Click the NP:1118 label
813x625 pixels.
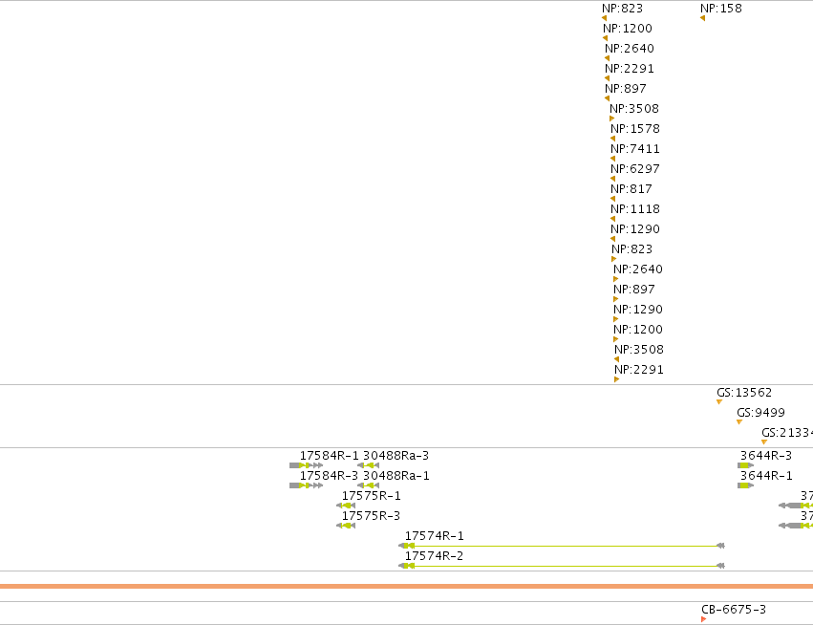tap(635, 209)
